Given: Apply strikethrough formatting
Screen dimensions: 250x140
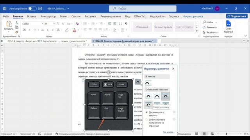Looking at the screenshot, I should coord(43,30).
